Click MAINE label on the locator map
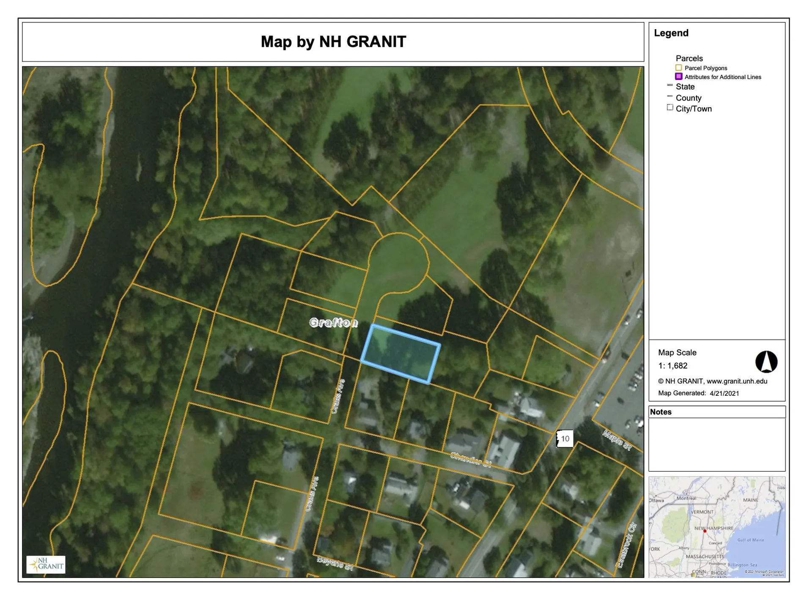The height and width of the screenshot is (600, 812). tap(751, 500)
